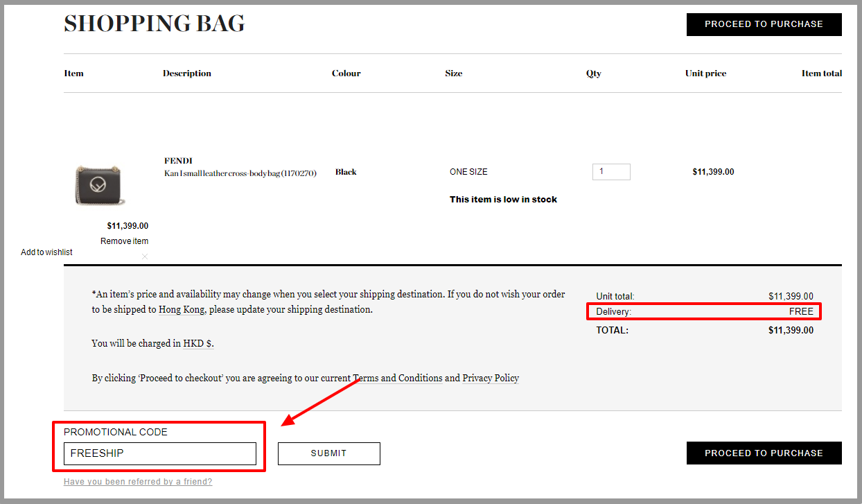Click the Black colour value
The height and width of the screenshot is (504, 862).
[346, 172]
